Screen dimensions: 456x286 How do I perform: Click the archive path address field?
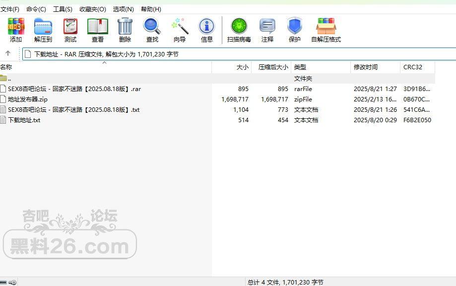239,54
